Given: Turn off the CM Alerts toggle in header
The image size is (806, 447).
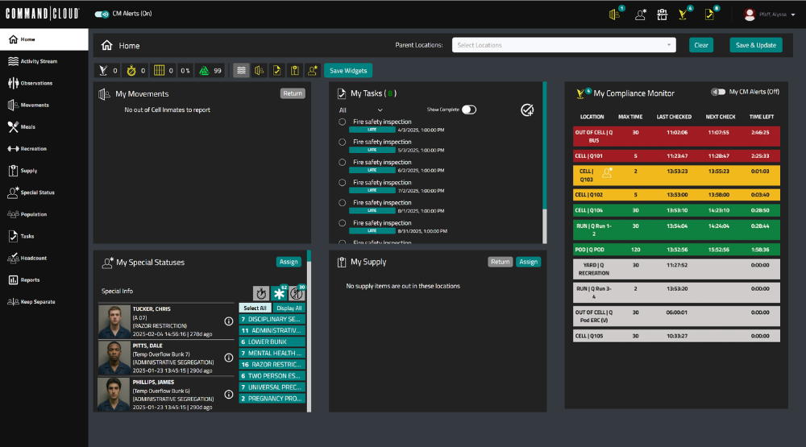Looking at the screenshot, I should pos(102,14).
